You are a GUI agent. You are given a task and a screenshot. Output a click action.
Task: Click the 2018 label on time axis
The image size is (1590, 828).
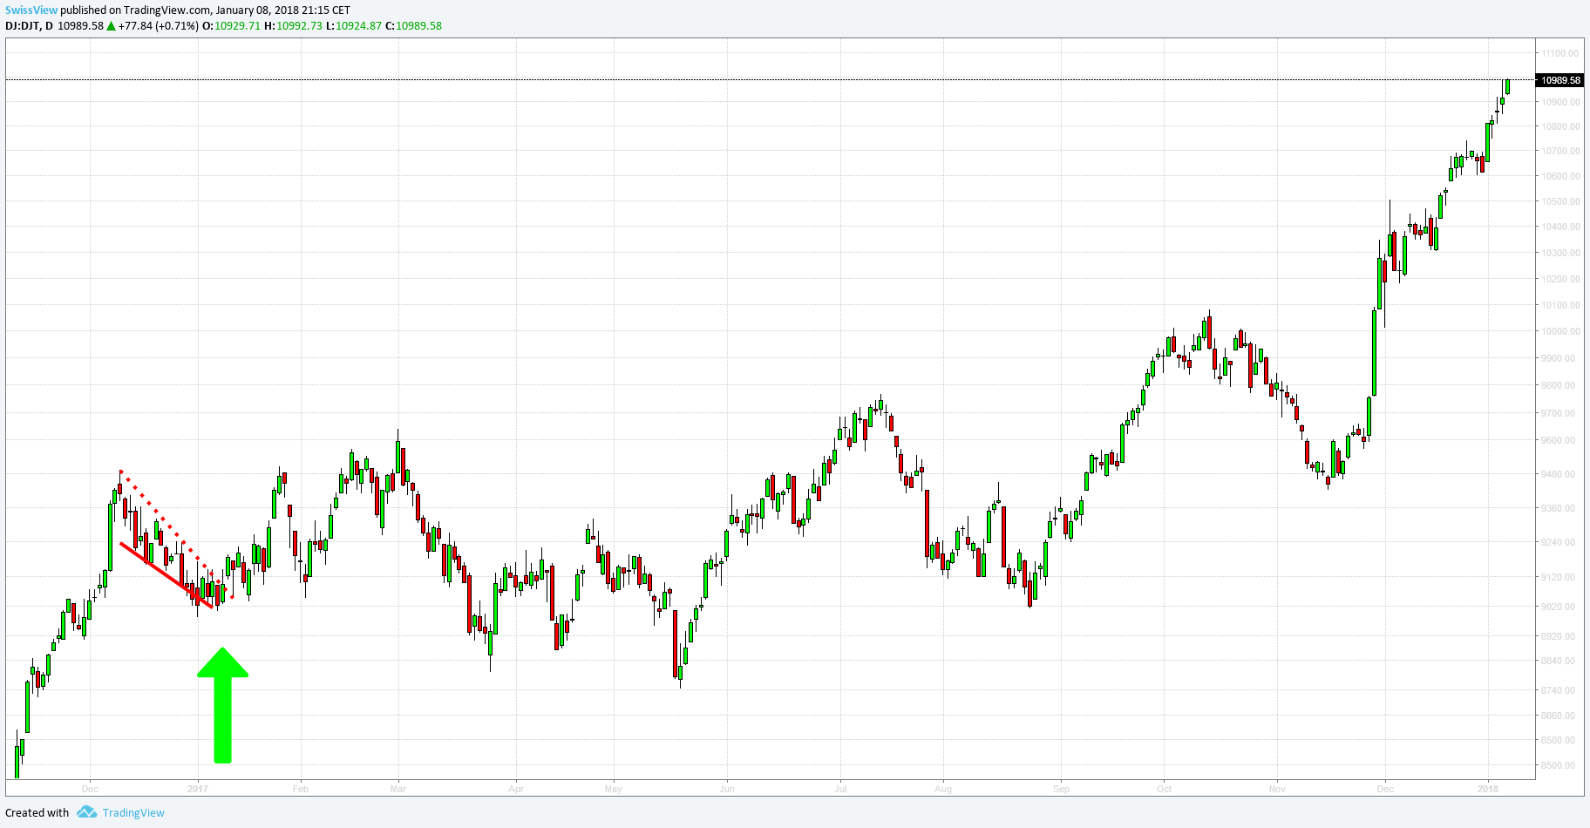point(1488,789)
